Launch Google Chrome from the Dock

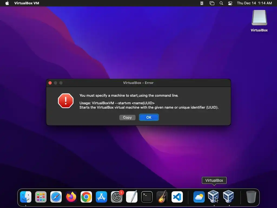tap(86, 197)
